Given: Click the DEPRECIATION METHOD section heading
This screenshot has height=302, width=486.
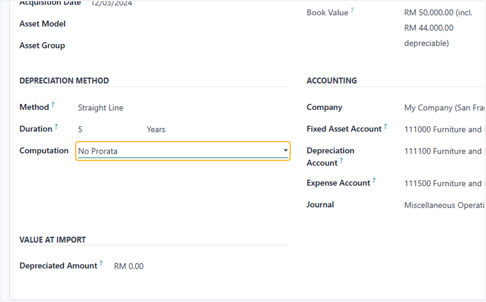Looking at the screenshot, I should tap(64, 81).
